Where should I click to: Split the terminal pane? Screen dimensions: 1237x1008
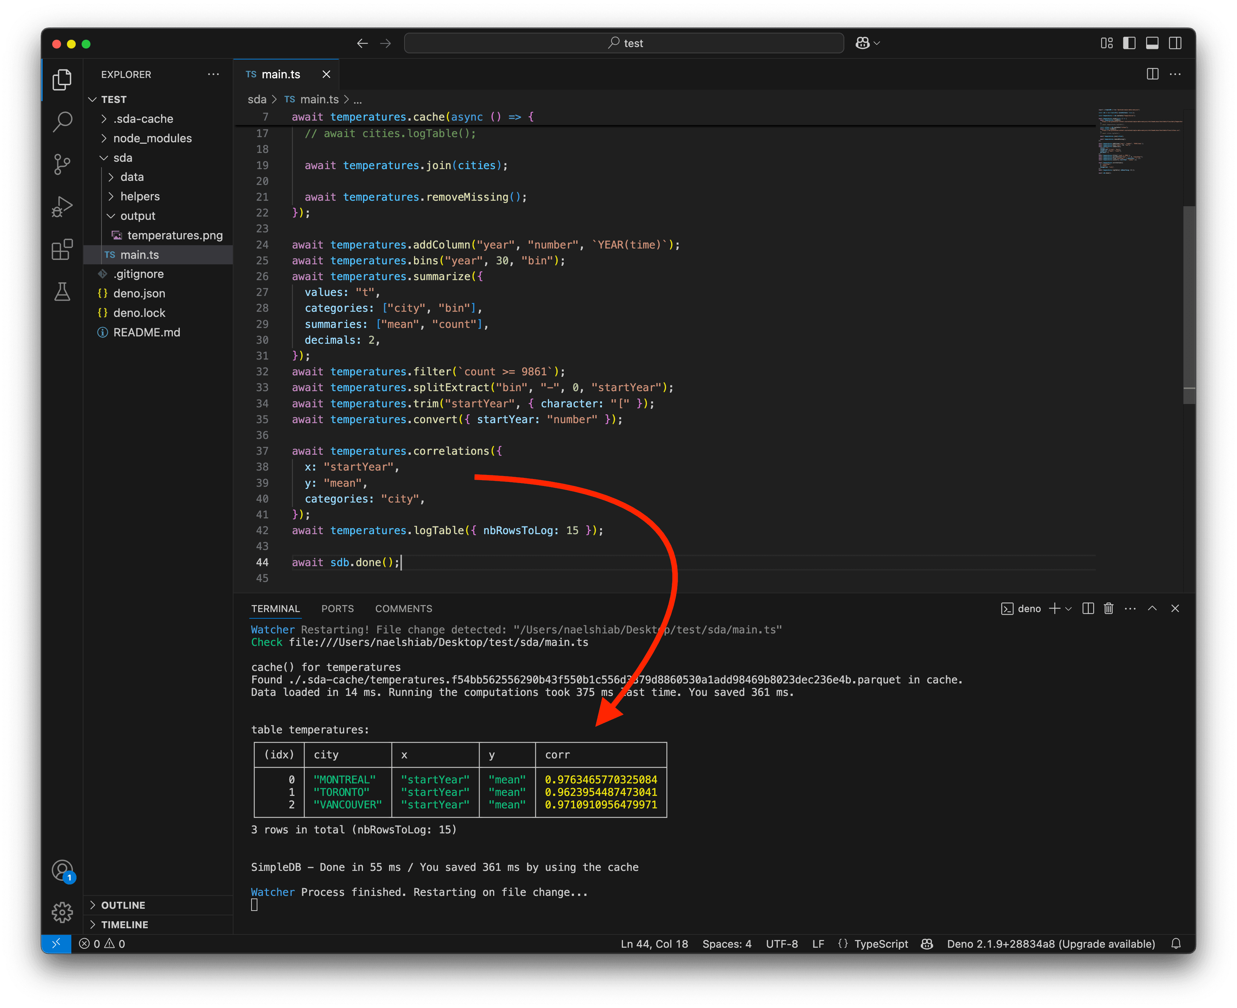pyautogui.click(x=1088, y=608)
